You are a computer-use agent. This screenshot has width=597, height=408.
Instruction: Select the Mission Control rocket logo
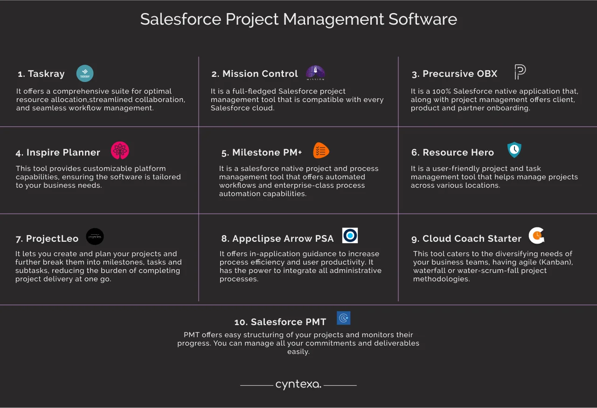(x=315, y=73)
